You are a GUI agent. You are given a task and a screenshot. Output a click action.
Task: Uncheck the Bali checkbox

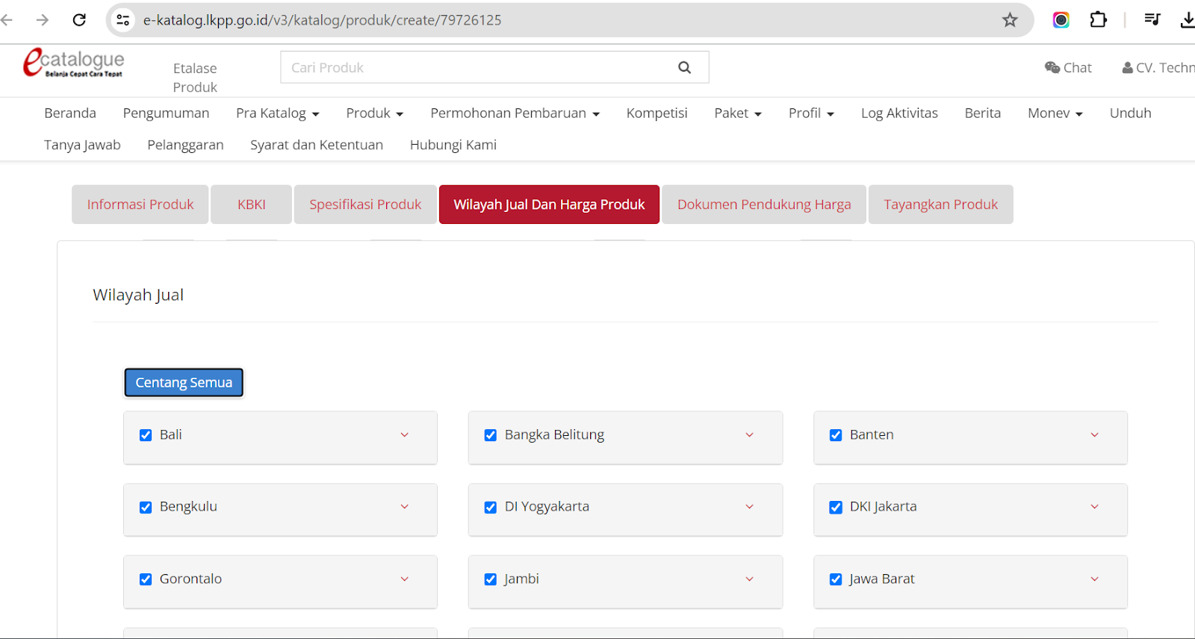point(146,435)
